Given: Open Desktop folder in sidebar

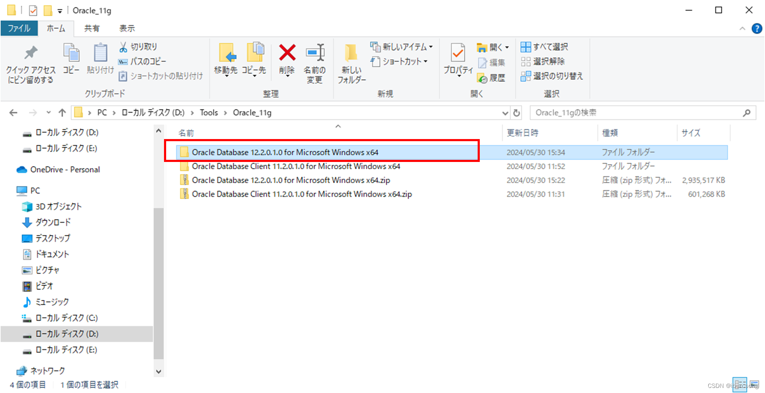Looking at the screenshot, I should (46, 238).
